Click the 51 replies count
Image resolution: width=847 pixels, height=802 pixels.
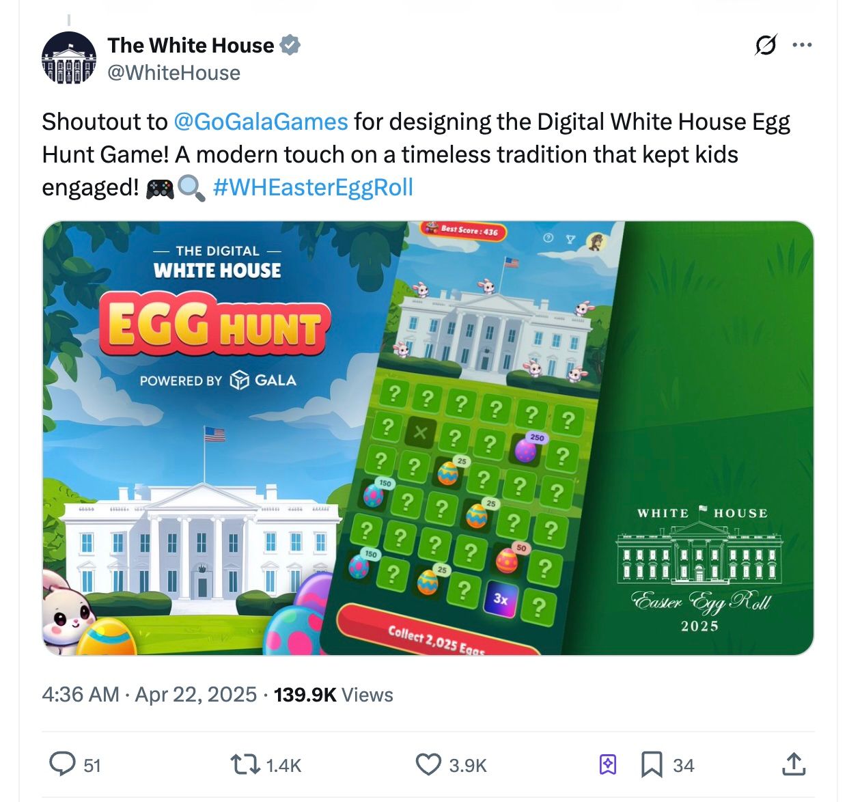tap(92, 765)
